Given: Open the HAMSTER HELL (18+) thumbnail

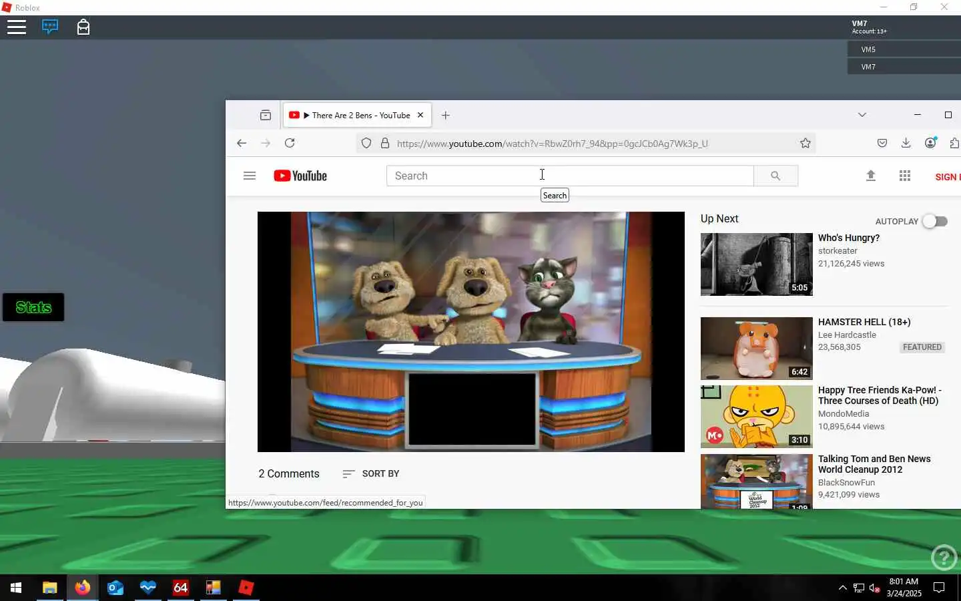Looking at the screenshot, I should [757, 349].
